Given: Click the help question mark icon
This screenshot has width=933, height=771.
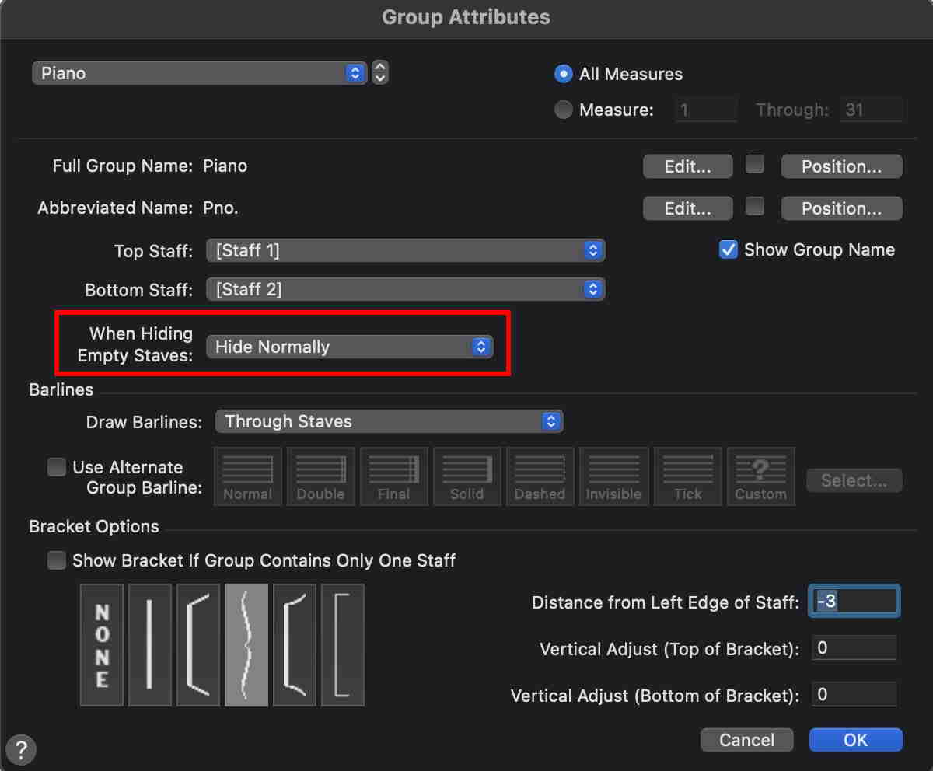Looking at the screenshot, I should coord(21,751).
